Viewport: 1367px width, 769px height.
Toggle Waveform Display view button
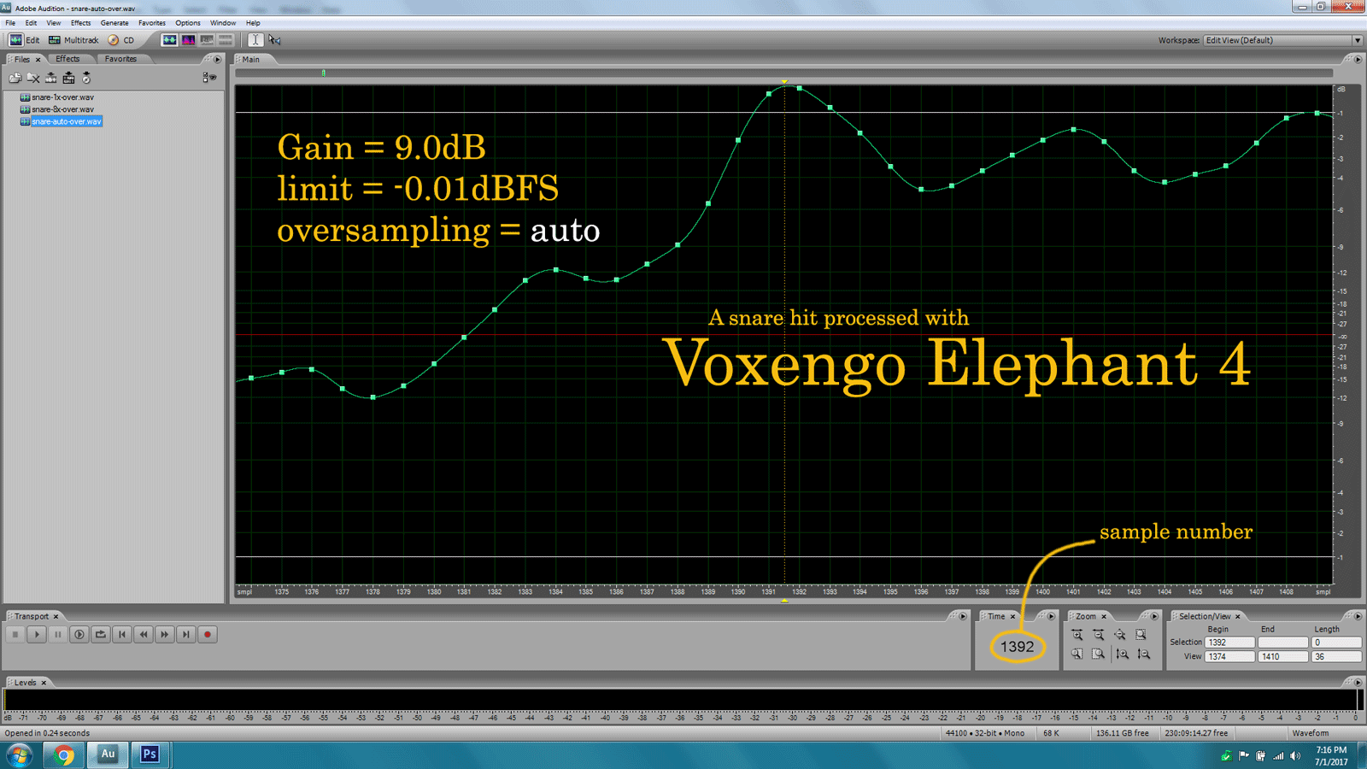[169, 40]
